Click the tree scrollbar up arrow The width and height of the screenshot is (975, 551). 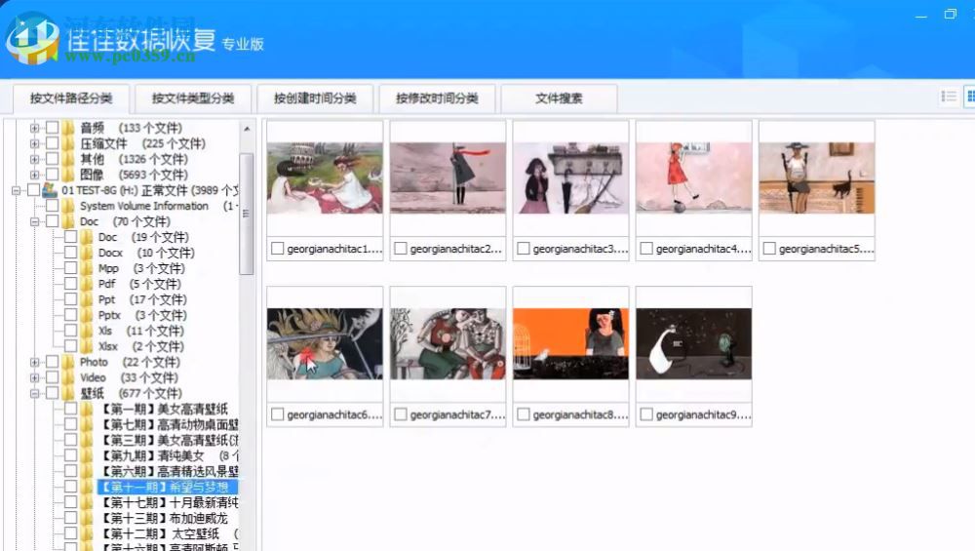click(x=247, y=129)
